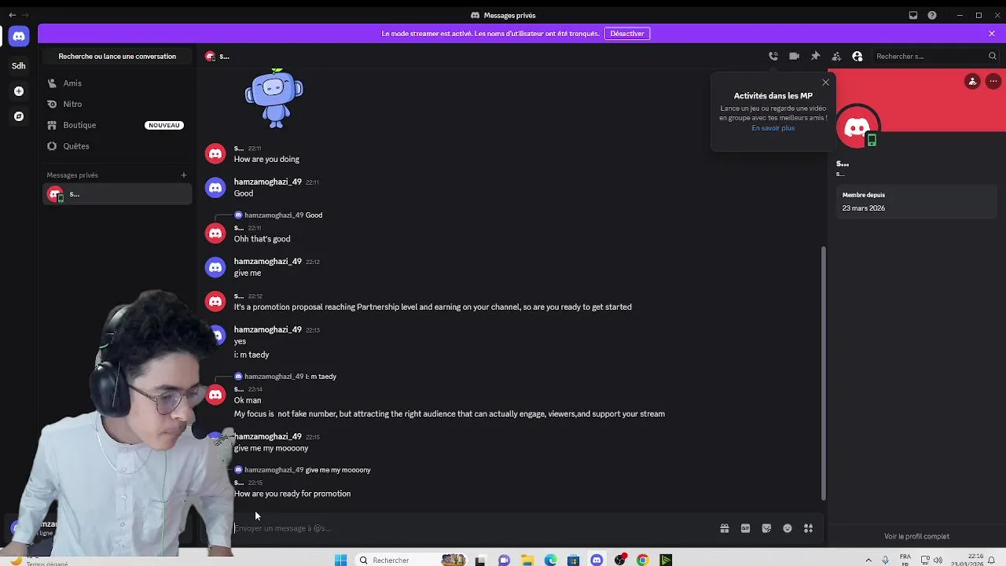Viewport: 1006px width, 566px height.
Task: Toggle the user profile panel
Action: (857, 56)
